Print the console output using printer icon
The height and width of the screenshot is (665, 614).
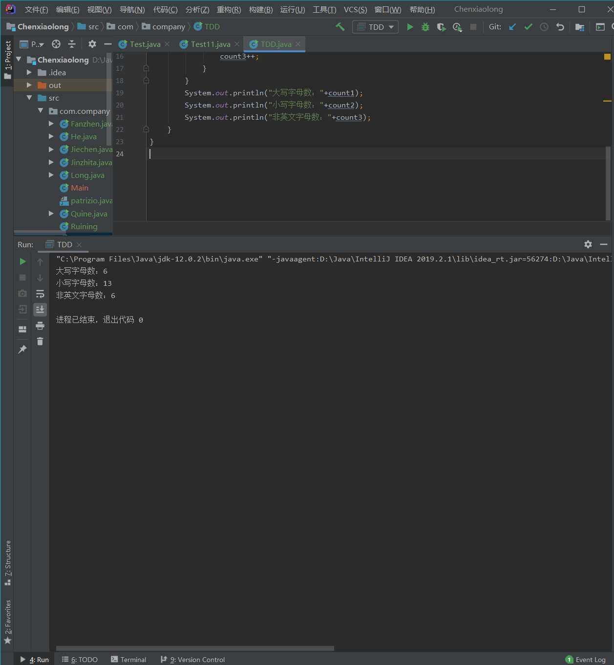point(40,326)
